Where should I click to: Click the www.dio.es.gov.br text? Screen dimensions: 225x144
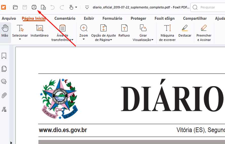63,130
